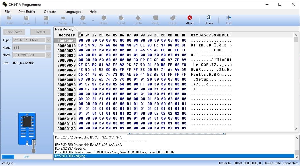The image size is (300, 166).
Task: Expand the chip Type dropdown
Action: click(48, 40)
